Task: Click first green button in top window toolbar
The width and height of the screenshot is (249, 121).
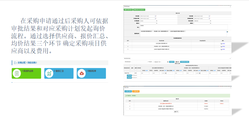Action: tap(128, 10)
